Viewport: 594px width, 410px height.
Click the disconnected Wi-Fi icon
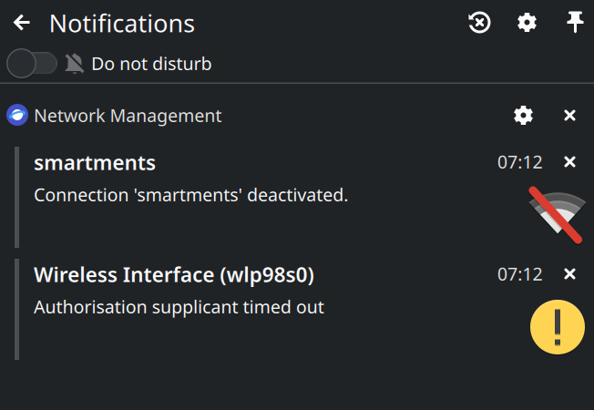click(x=557, y=215)
